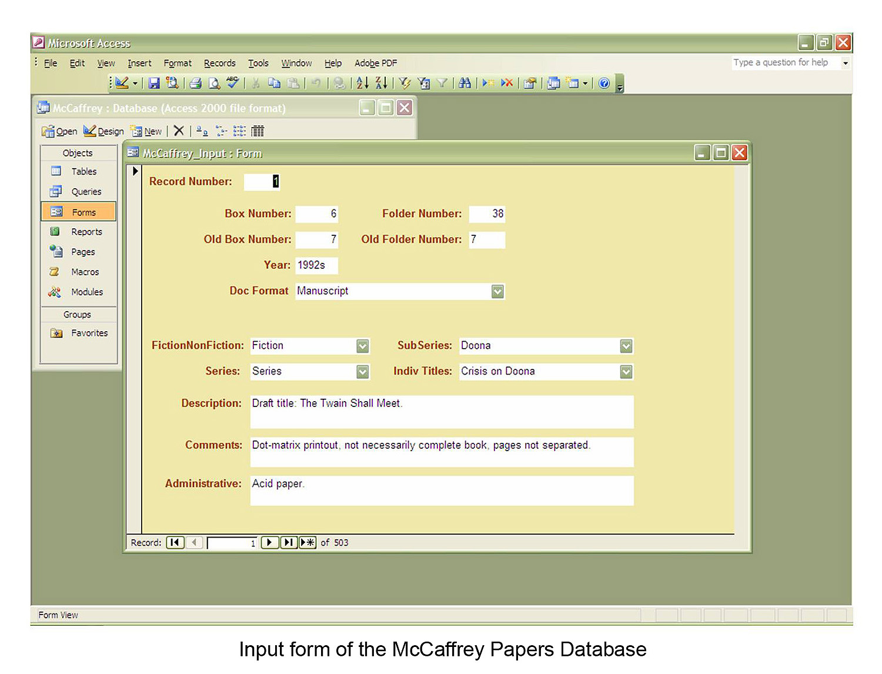This screenshot has height=674, width=882.
Task: Click the New Record toolbar icon
Action: click(488, 84)
